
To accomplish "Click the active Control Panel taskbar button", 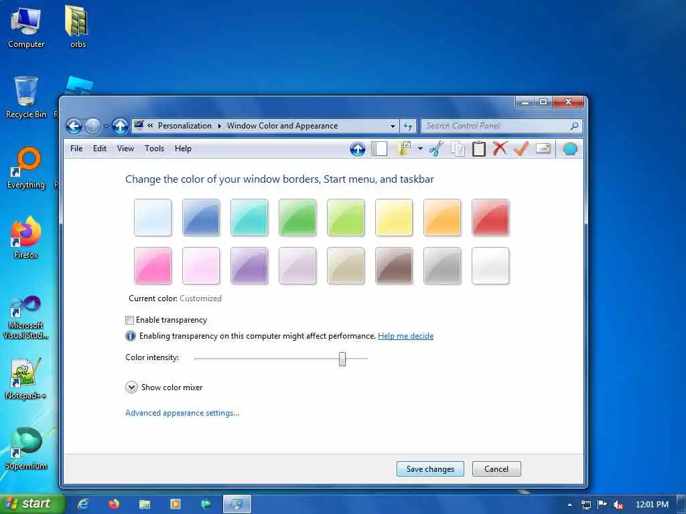I will click(x=236, y=504).
